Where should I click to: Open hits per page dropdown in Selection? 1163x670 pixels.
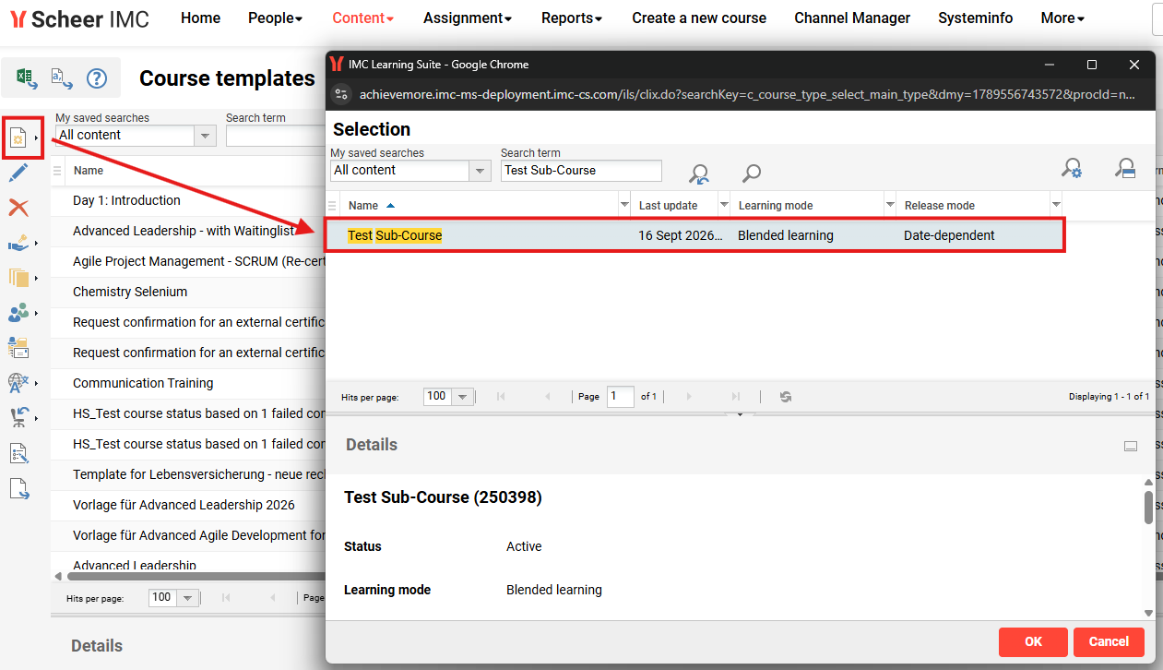[463, 397]
